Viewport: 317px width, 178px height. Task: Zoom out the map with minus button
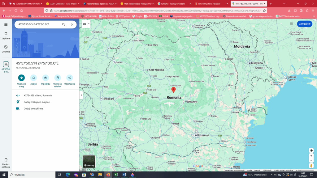click(x=311, y=160)
